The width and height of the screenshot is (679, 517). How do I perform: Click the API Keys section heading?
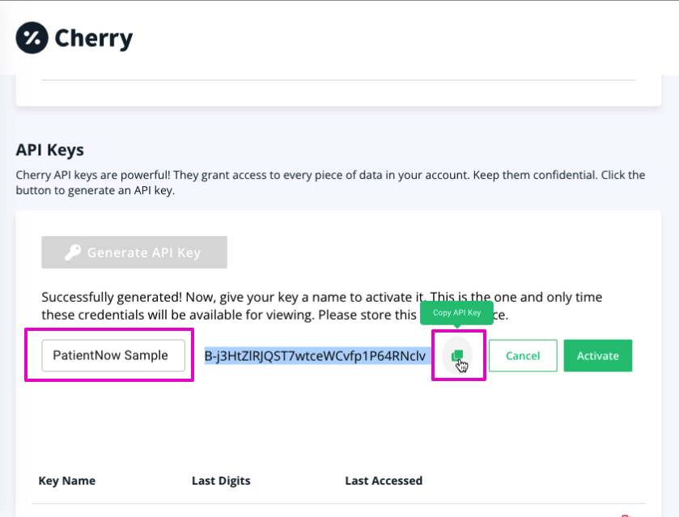click(x=50, y=150)
